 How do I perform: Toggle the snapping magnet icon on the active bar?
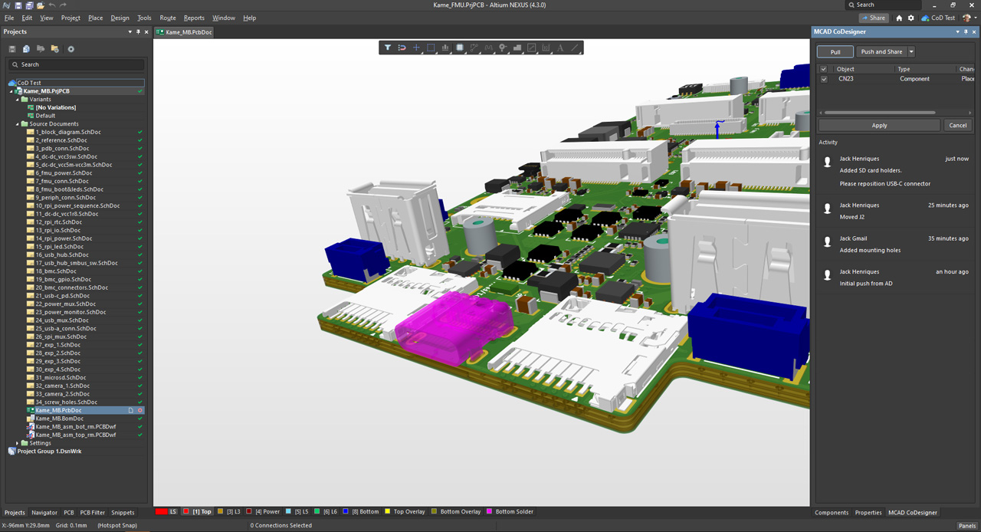(x=402, y=48)
